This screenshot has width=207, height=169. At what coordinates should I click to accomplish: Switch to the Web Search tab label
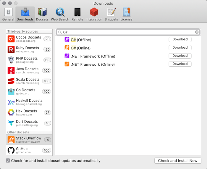60,19
